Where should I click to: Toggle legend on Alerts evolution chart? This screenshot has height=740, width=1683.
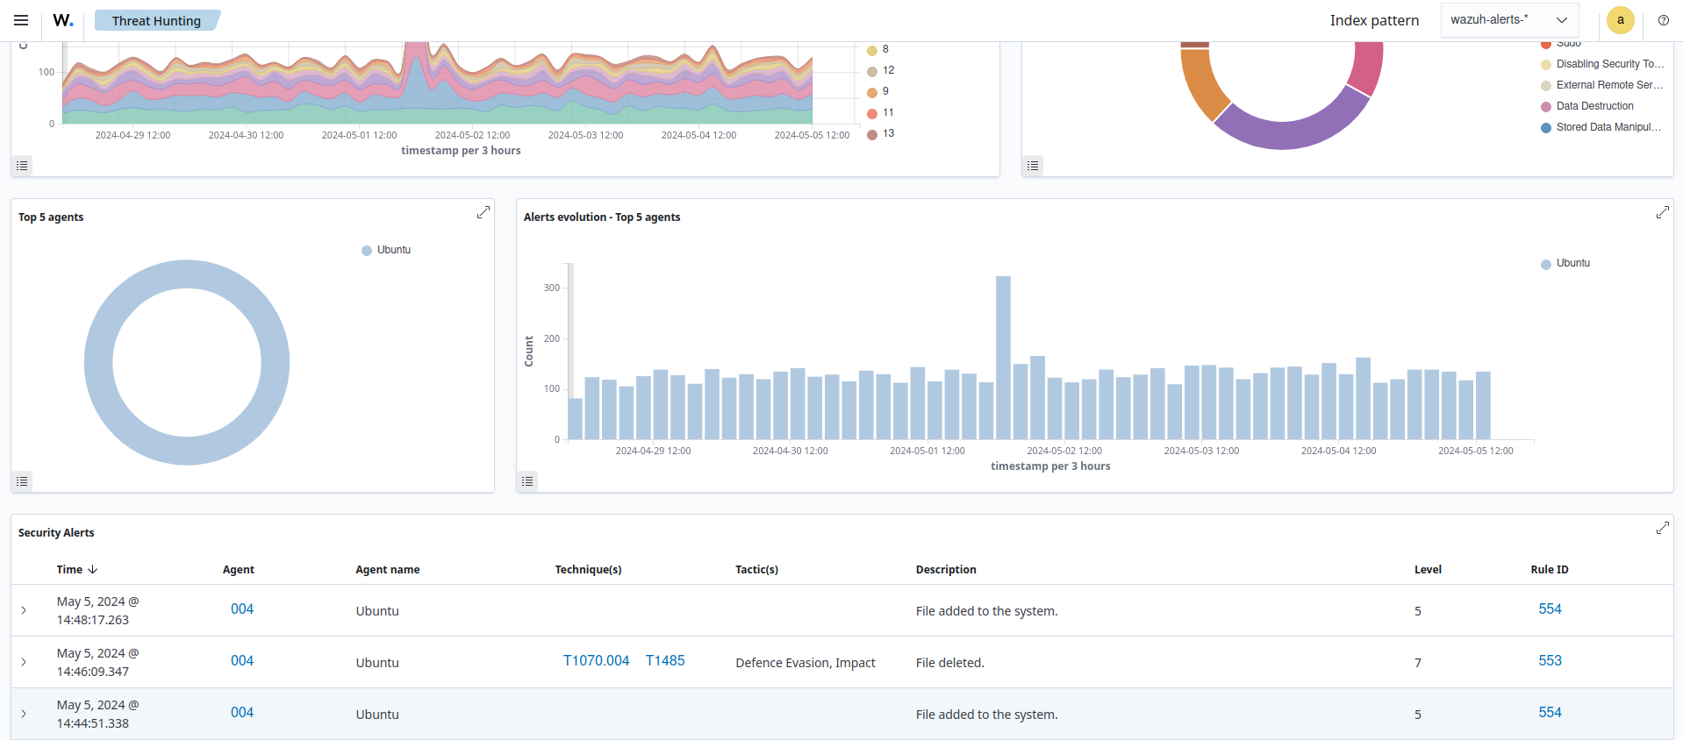[x=527, y=481]
